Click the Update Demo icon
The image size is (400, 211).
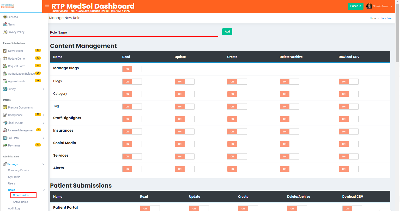point(5,59)
